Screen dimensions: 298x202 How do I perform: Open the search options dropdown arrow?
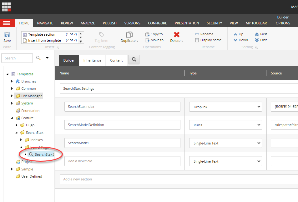pyautogui.click(x=47, y=58)
